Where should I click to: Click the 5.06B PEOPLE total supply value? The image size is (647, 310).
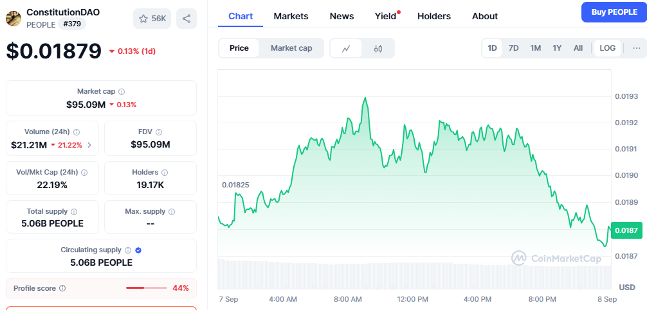52,223
